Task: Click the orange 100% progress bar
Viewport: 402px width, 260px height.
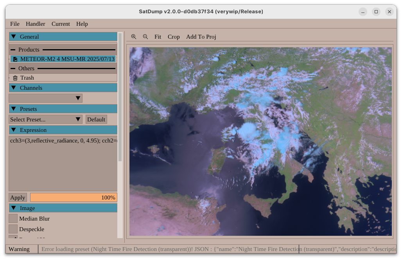Action: (x=74, y=198)
